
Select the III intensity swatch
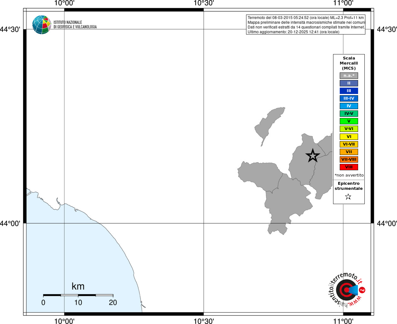point(349,91)
